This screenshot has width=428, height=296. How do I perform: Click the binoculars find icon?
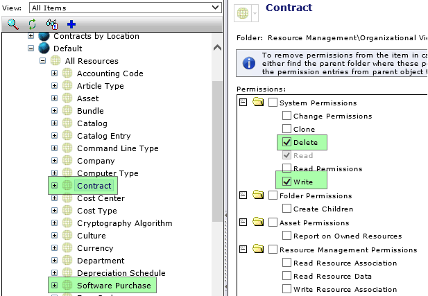pos(52,24)
